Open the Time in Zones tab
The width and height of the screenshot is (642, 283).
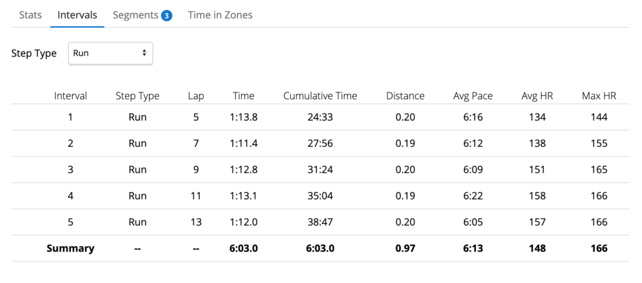[x=220, y=15]
